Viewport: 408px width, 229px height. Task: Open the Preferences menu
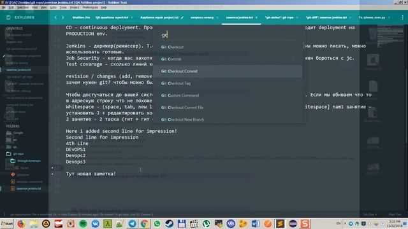click(90, 8)
